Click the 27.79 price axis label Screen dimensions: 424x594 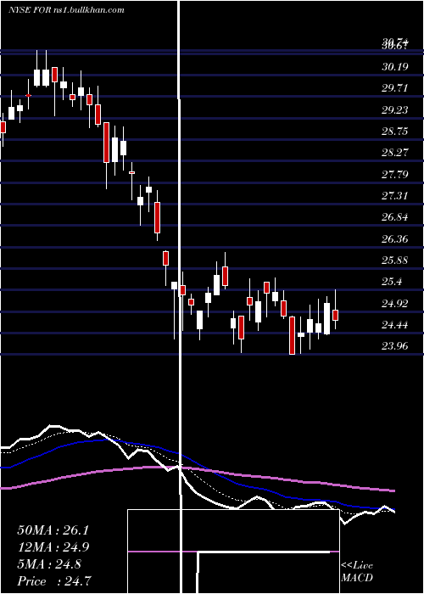pos(395,175)
